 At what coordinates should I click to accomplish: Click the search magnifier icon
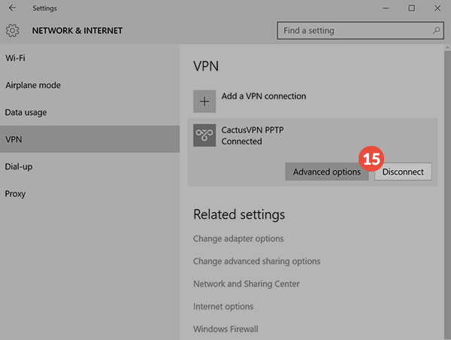point(436,30)
